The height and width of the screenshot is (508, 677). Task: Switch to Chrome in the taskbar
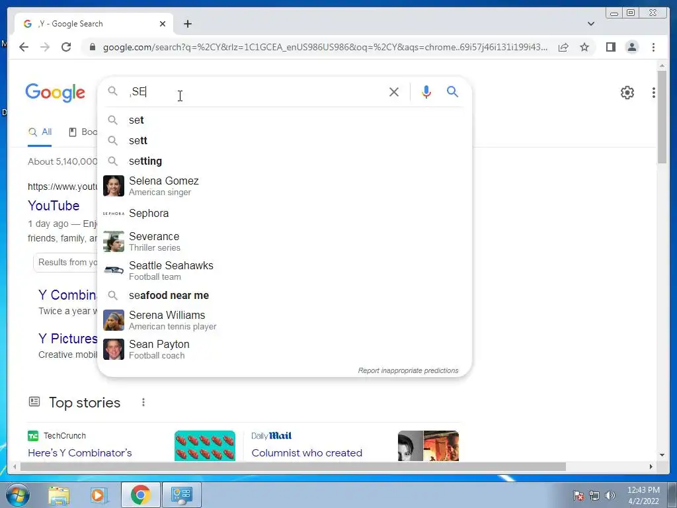point(141,495)
